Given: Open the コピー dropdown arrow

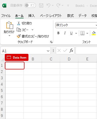Looking at the screenshot, I should 33,30.
